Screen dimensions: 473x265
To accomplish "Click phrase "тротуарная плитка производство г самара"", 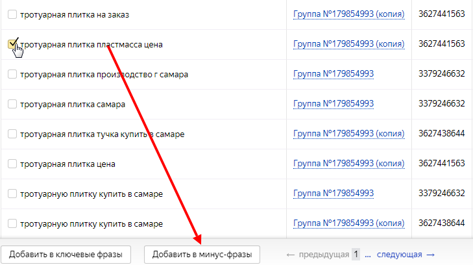I will pyautogui.click(x=104, y=75).
